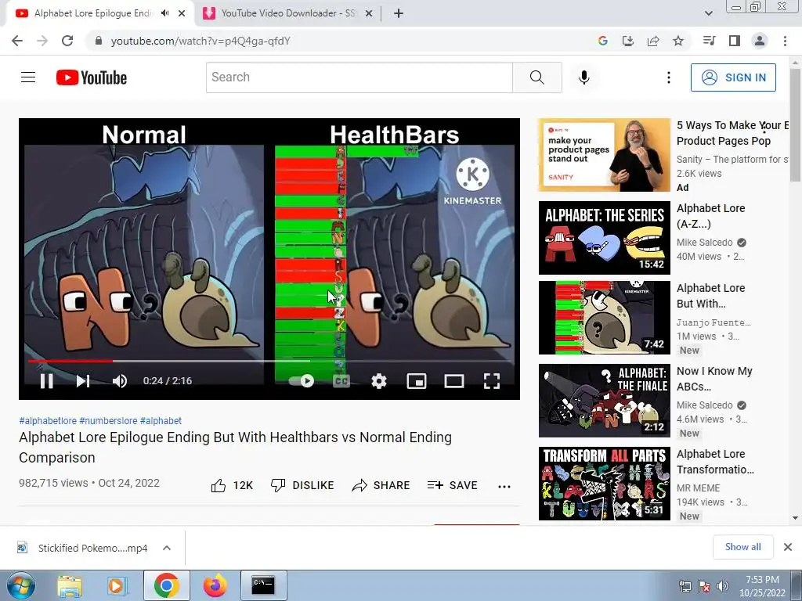Pause the video playback
The width and height of the screenshot is (802, 601).
point(46,381)
